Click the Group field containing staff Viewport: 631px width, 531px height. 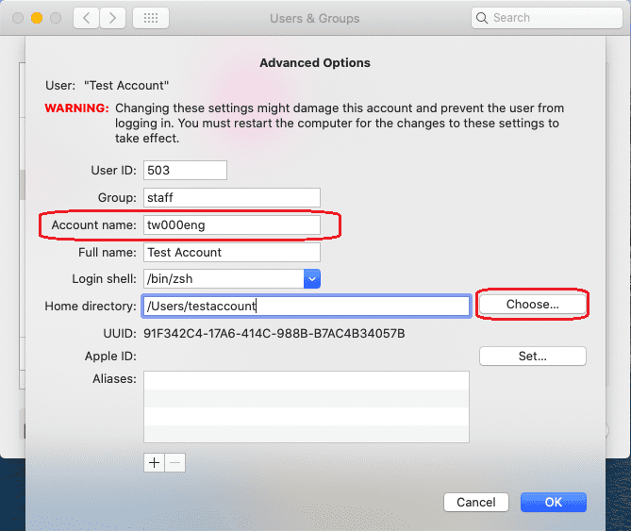231,198
